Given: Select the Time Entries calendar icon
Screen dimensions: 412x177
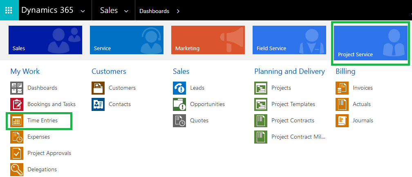Looking at the screenshot, I should point(17,121).
